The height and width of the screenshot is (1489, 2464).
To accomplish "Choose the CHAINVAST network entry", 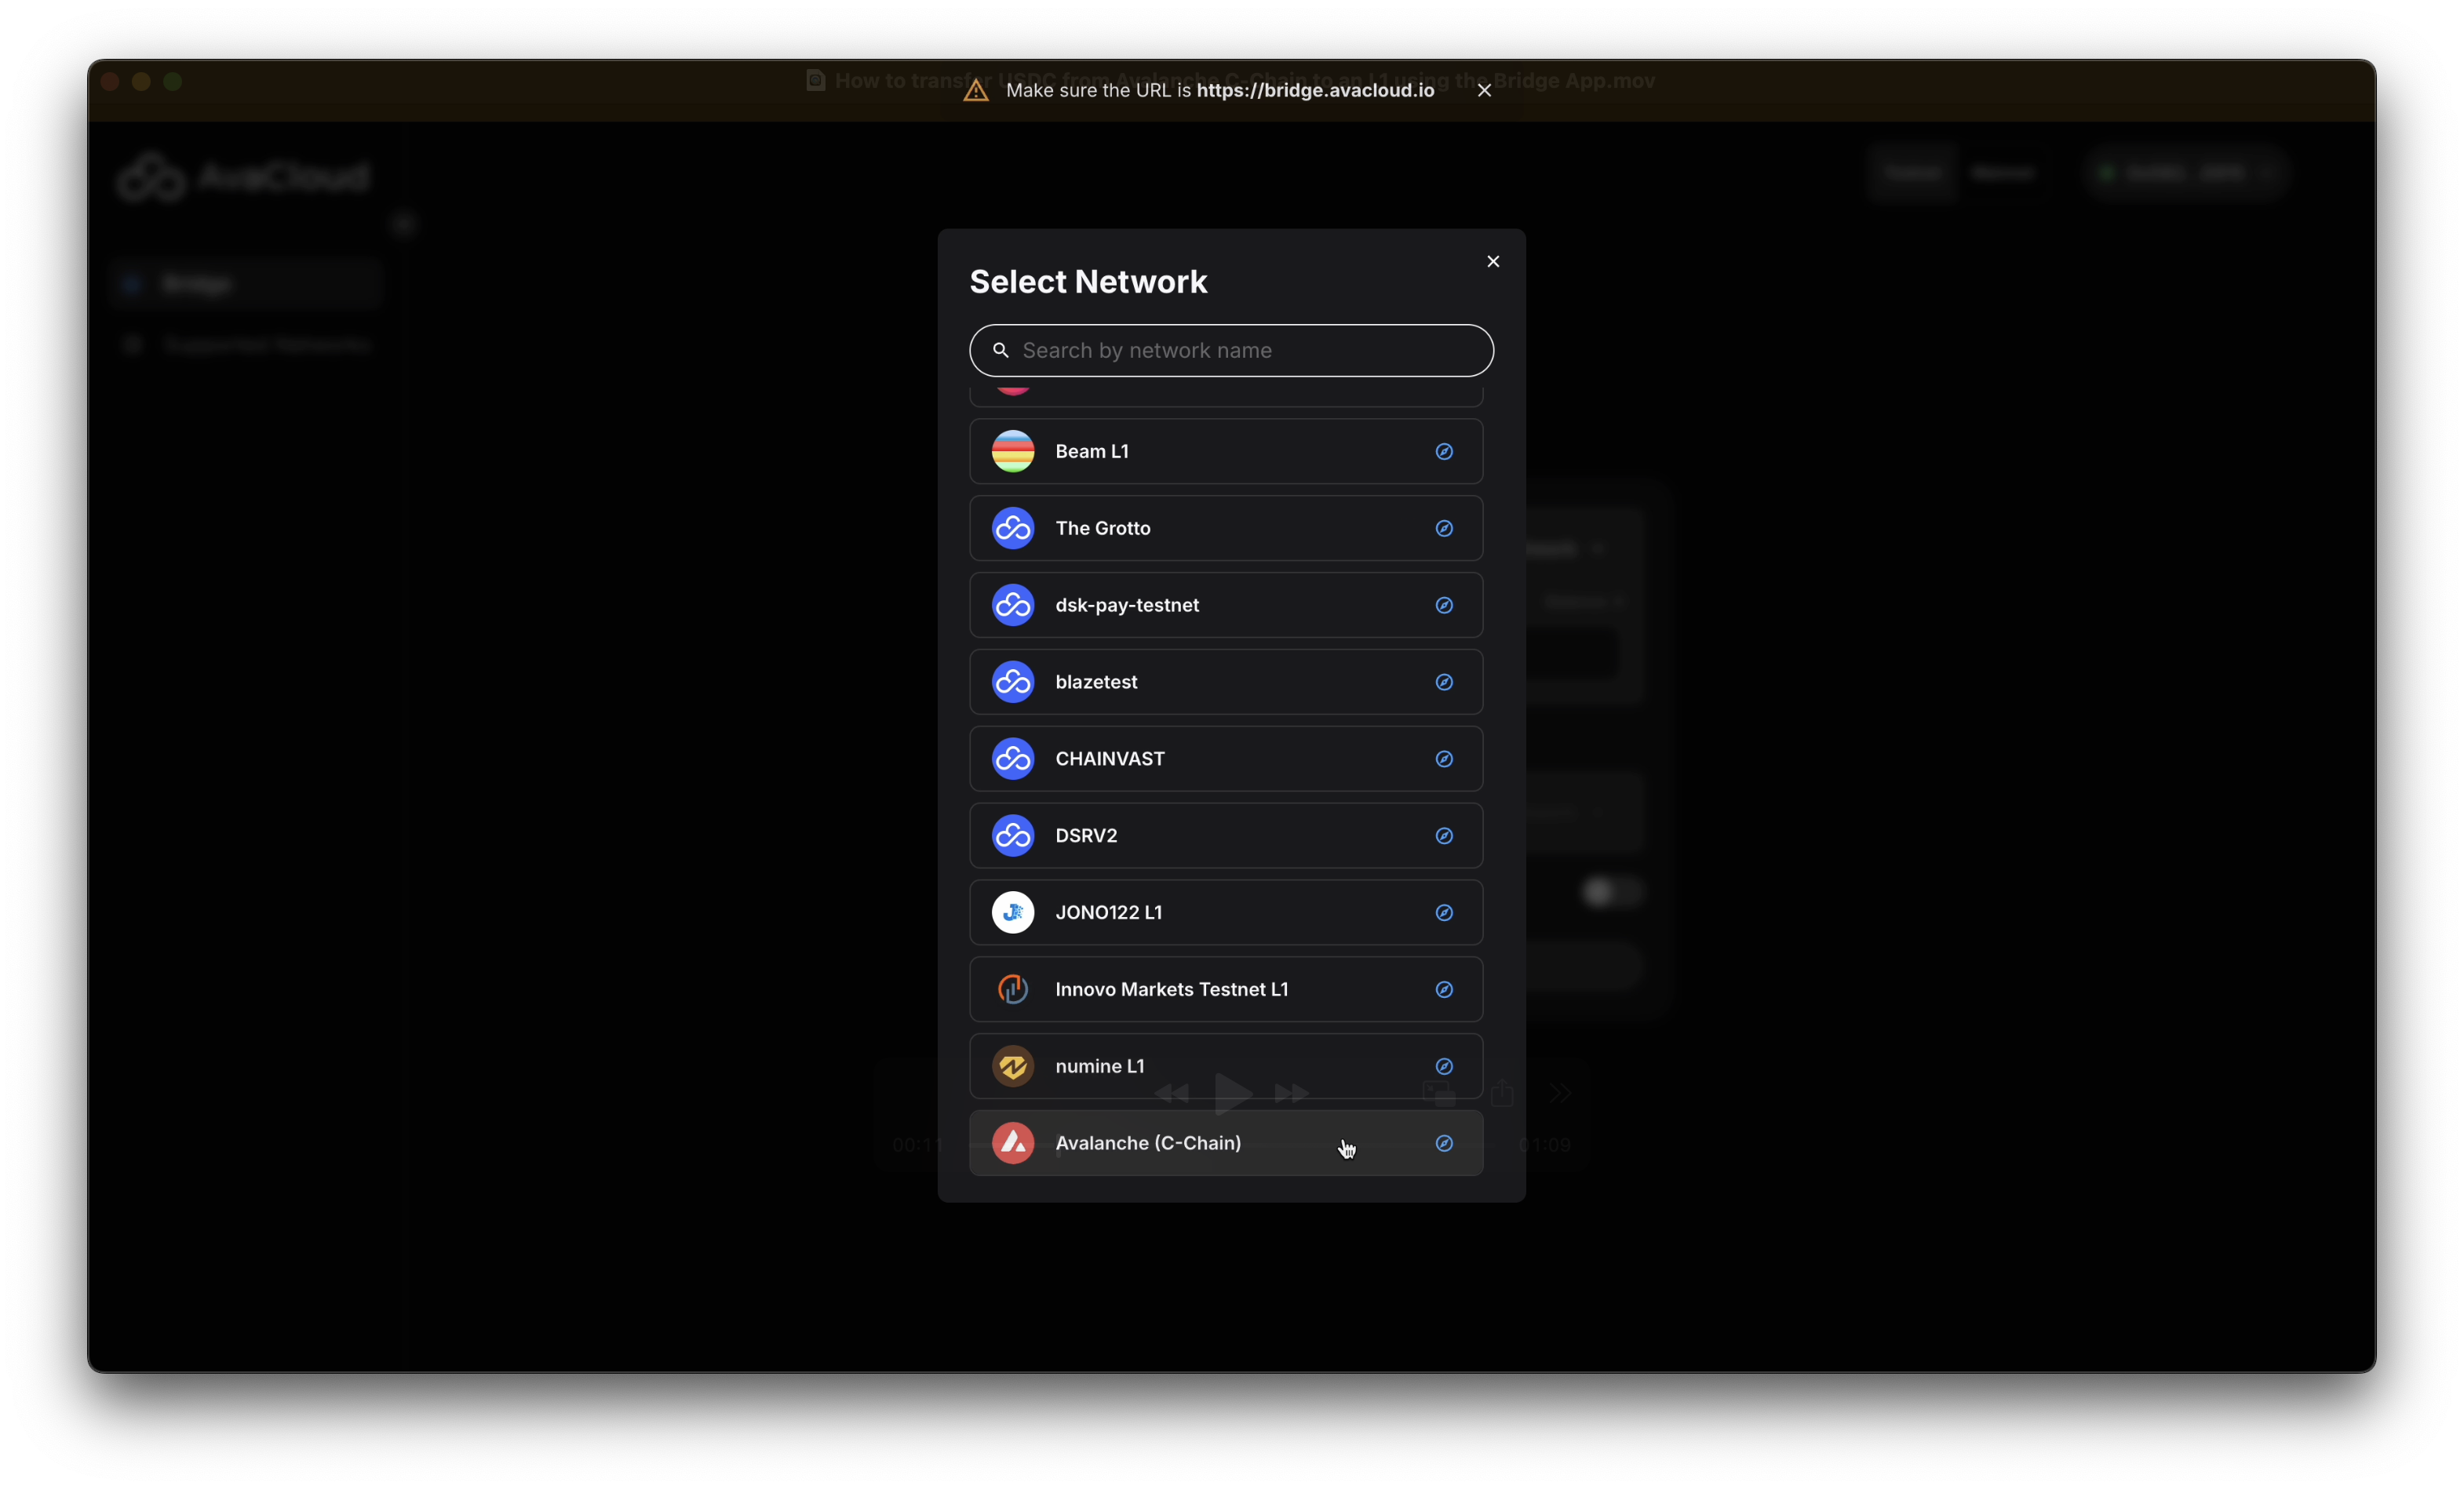I will click(x=1109, y=759).
